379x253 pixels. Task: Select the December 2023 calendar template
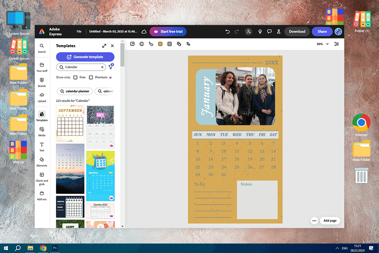[100, 211]
